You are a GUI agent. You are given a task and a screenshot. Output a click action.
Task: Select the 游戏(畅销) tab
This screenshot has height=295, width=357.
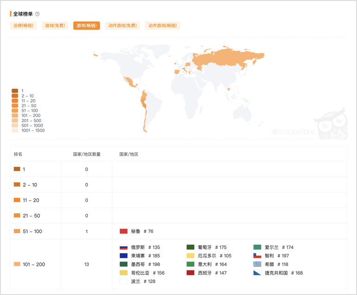click(x=86, y=25)
